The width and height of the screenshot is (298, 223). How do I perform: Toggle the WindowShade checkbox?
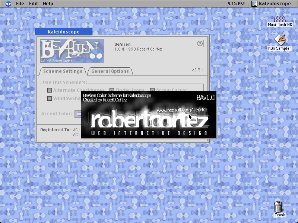50,98
